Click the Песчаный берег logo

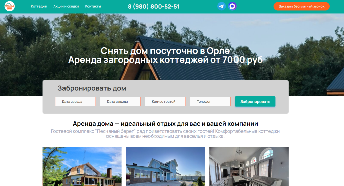tap(10, 6)
